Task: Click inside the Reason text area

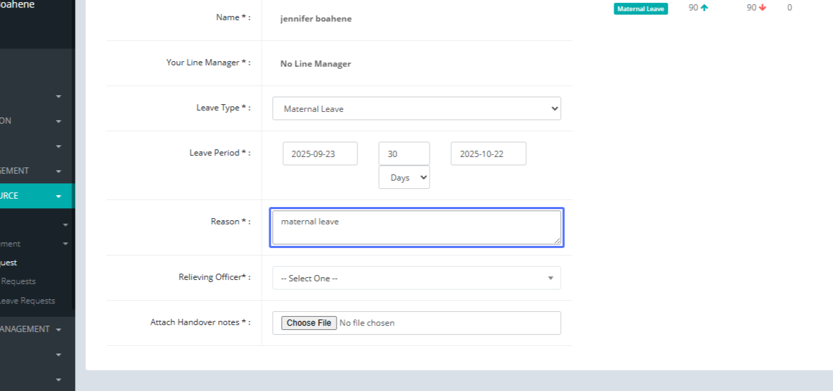Action: (x=416, y=228)
